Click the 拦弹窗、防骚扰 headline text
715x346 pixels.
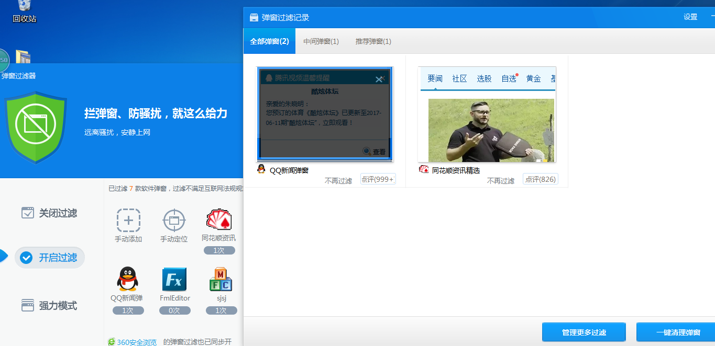coord(156,113)
